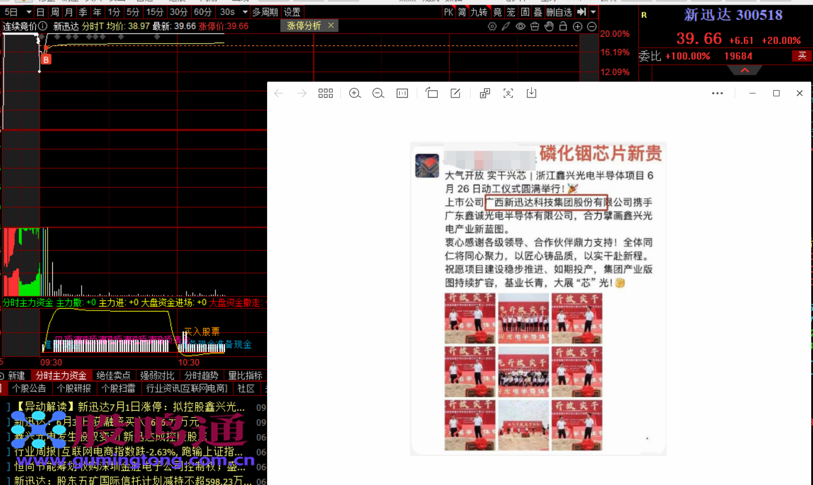Toggle 笼 price cage display
Viewport: 813px width, 485px height.
pos(511,12)
